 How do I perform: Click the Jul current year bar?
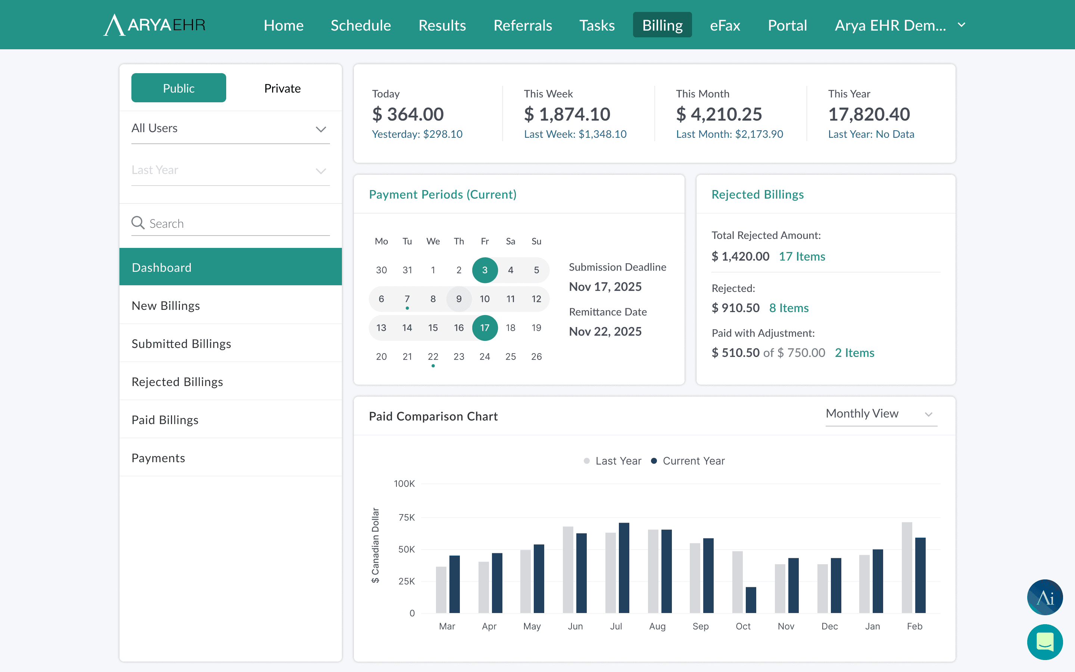(624, 568)
